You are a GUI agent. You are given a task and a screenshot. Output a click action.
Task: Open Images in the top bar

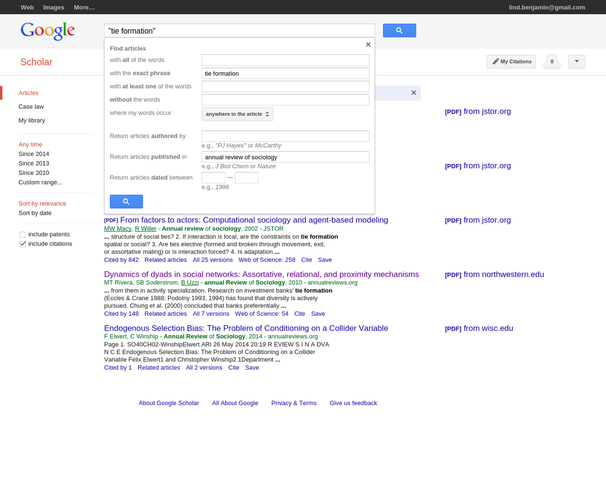[x=54, y=8]
